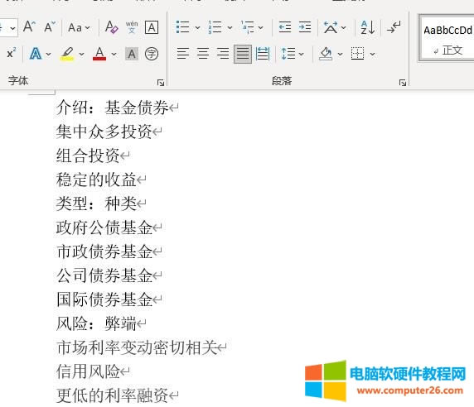Insert an enclosed character with the circled 字 icon
This screenshot has width=474, height=407.
click(x=152, y=54)
